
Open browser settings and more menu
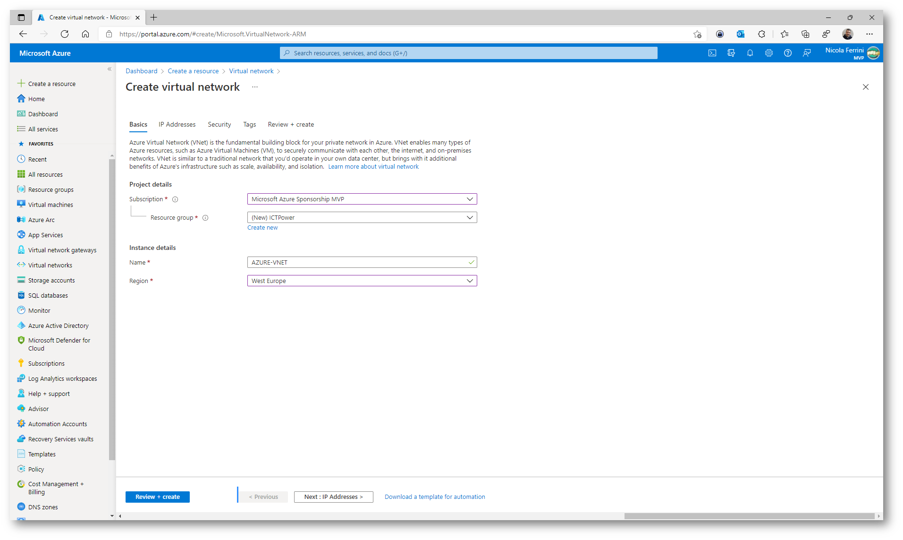pyautogui.click(x=869, y=34)
